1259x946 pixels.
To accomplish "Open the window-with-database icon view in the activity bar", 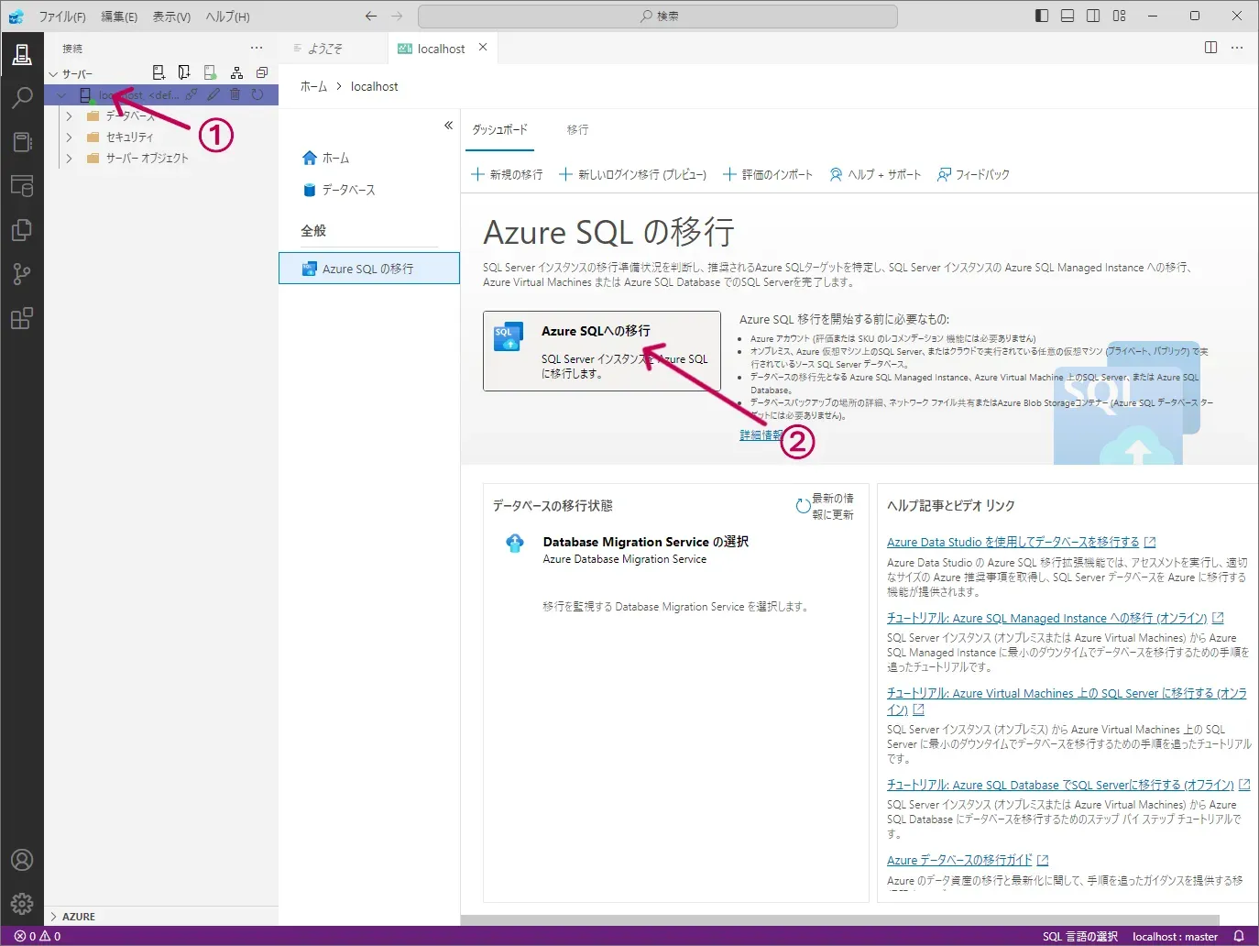I will coord(22,186).
